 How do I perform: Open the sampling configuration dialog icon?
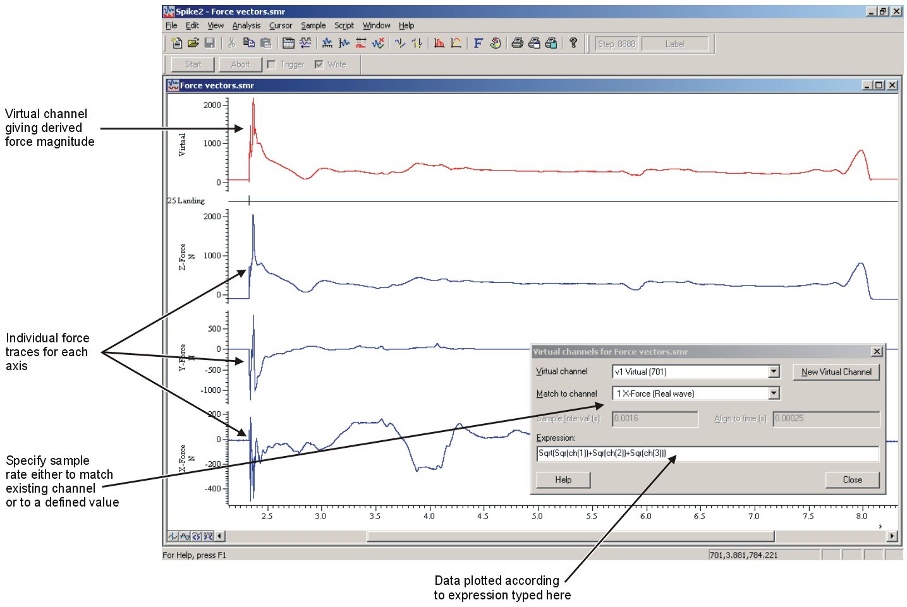coord(289,43)
